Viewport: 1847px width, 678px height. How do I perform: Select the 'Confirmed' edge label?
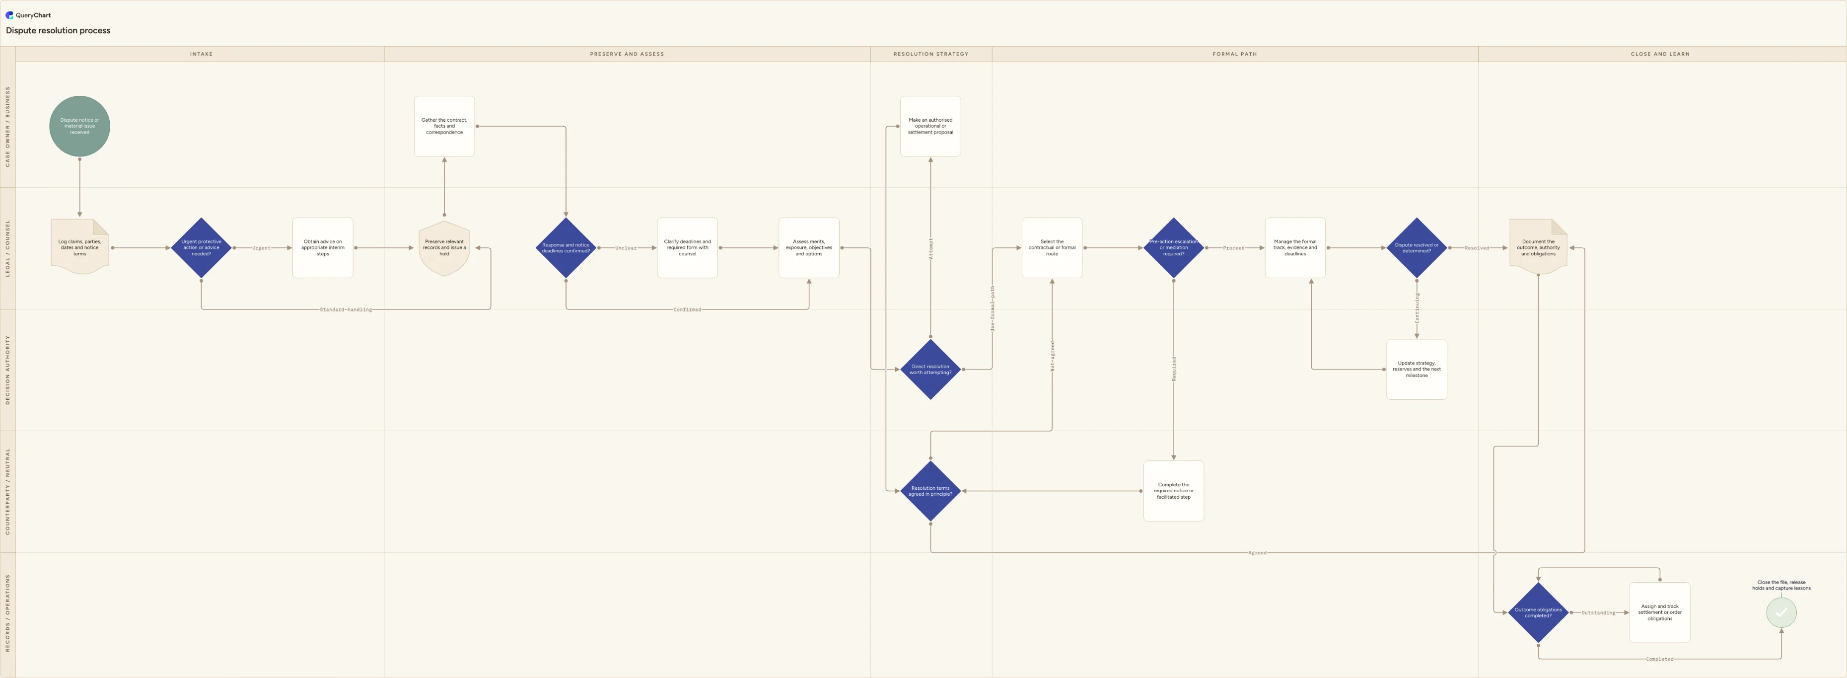[687, 310]
